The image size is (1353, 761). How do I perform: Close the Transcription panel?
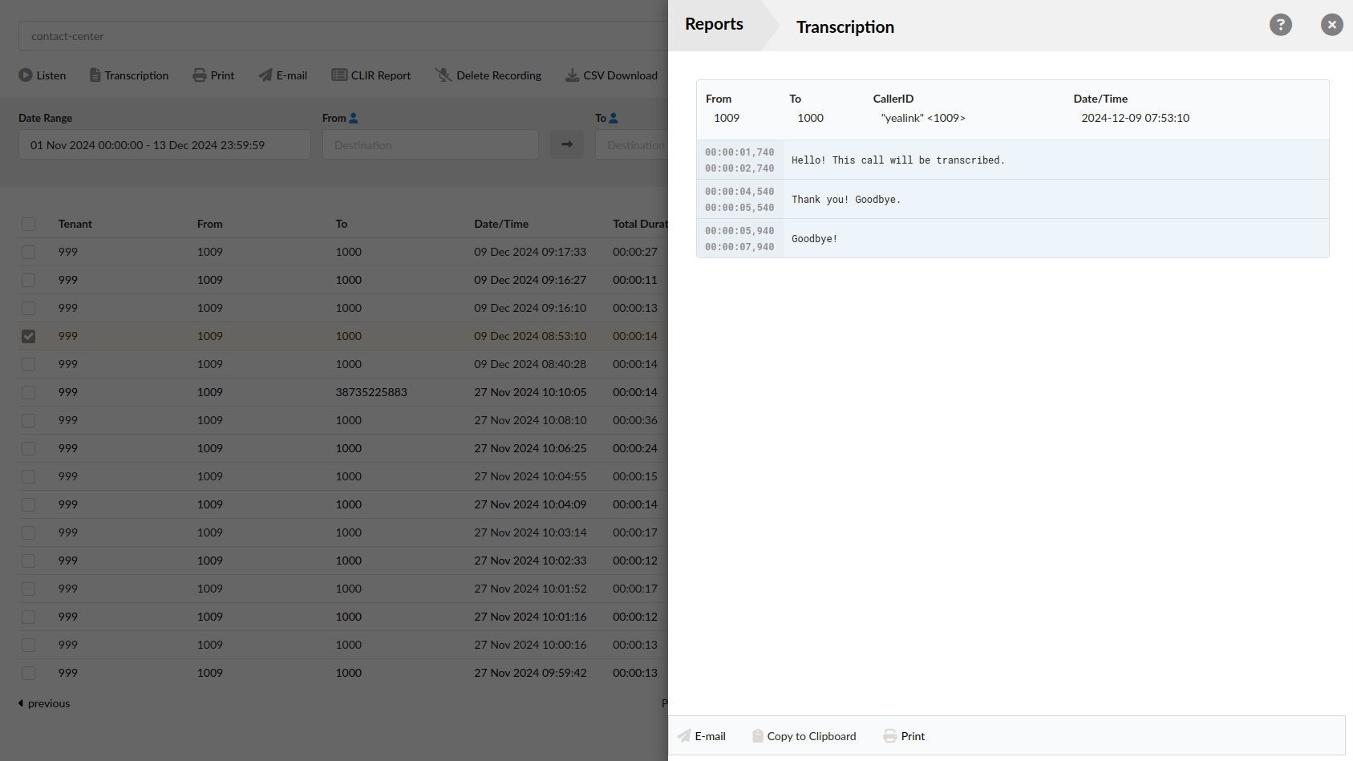coord(1332,25)
